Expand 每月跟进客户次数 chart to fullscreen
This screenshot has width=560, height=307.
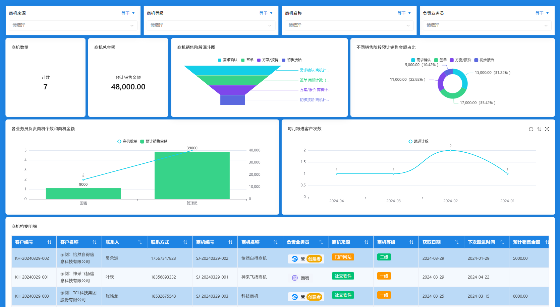pyautogui.click(x=547, y=129)
